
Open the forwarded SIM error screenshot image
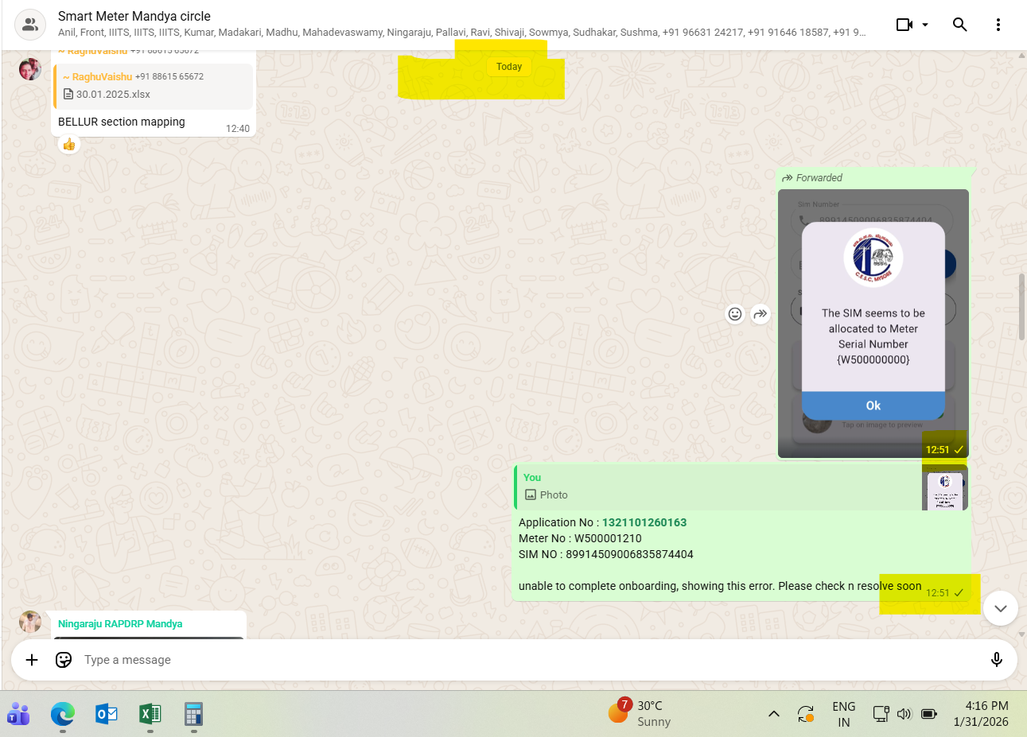click(x=873, y=324)
